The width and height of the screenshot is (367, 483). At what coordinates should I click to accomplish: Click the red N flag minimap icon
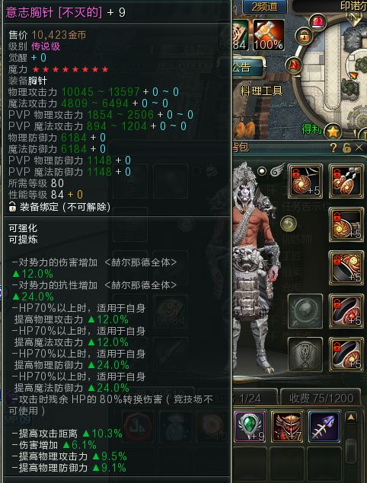[292, 65]
